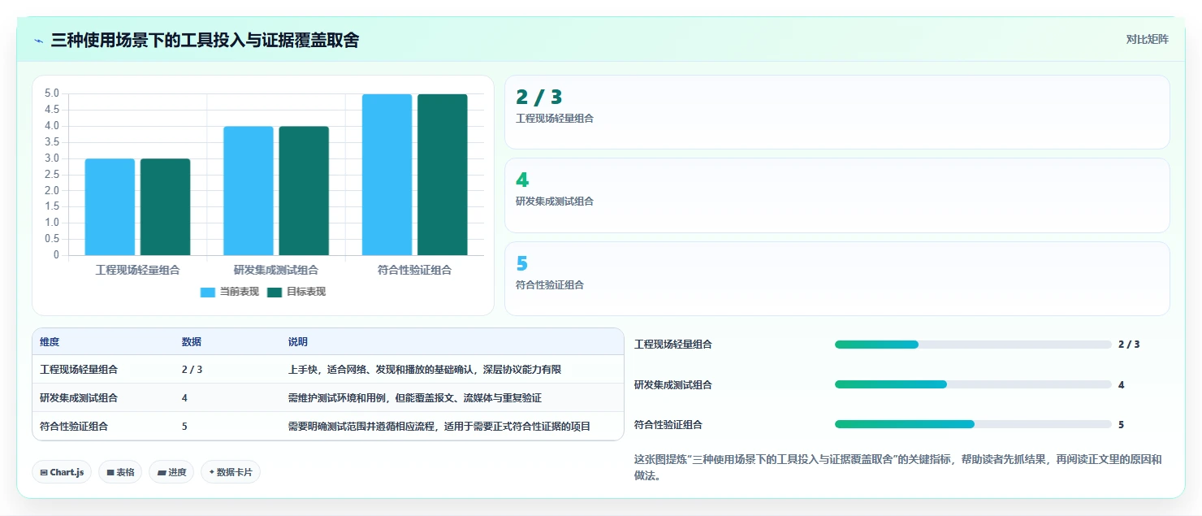This screenshot has height=516, width=1202.
Task: Click the summary paragraph starting with 这张图提炼
Action: (x=898, y=467)
